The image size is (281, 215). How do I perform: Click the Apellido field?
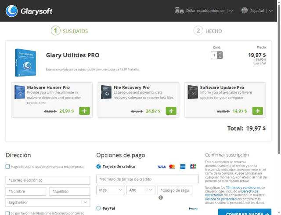[x=70, y=191]
